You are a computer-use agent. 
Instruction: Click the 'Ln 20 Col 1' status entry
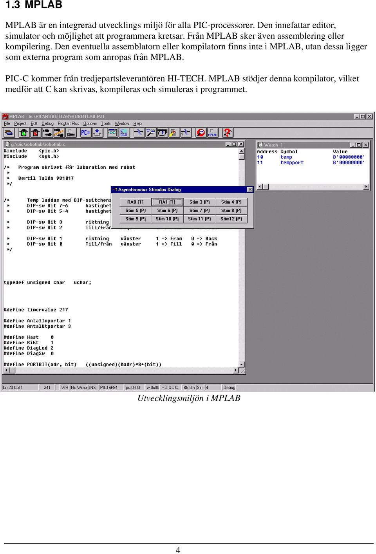tap(20, 388)
